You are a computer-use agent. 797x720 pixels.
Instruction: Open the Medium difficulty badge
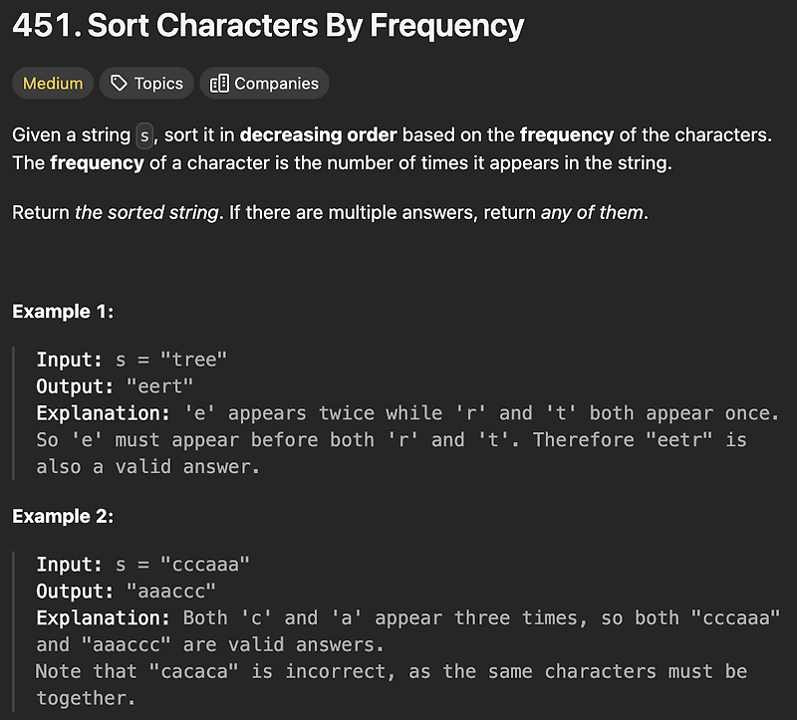52,83
